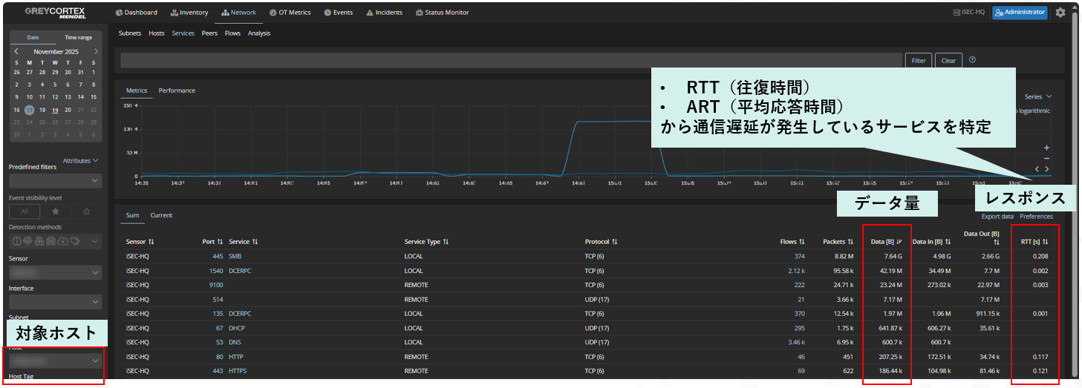Switch to the Performance tab

[177, 91]
